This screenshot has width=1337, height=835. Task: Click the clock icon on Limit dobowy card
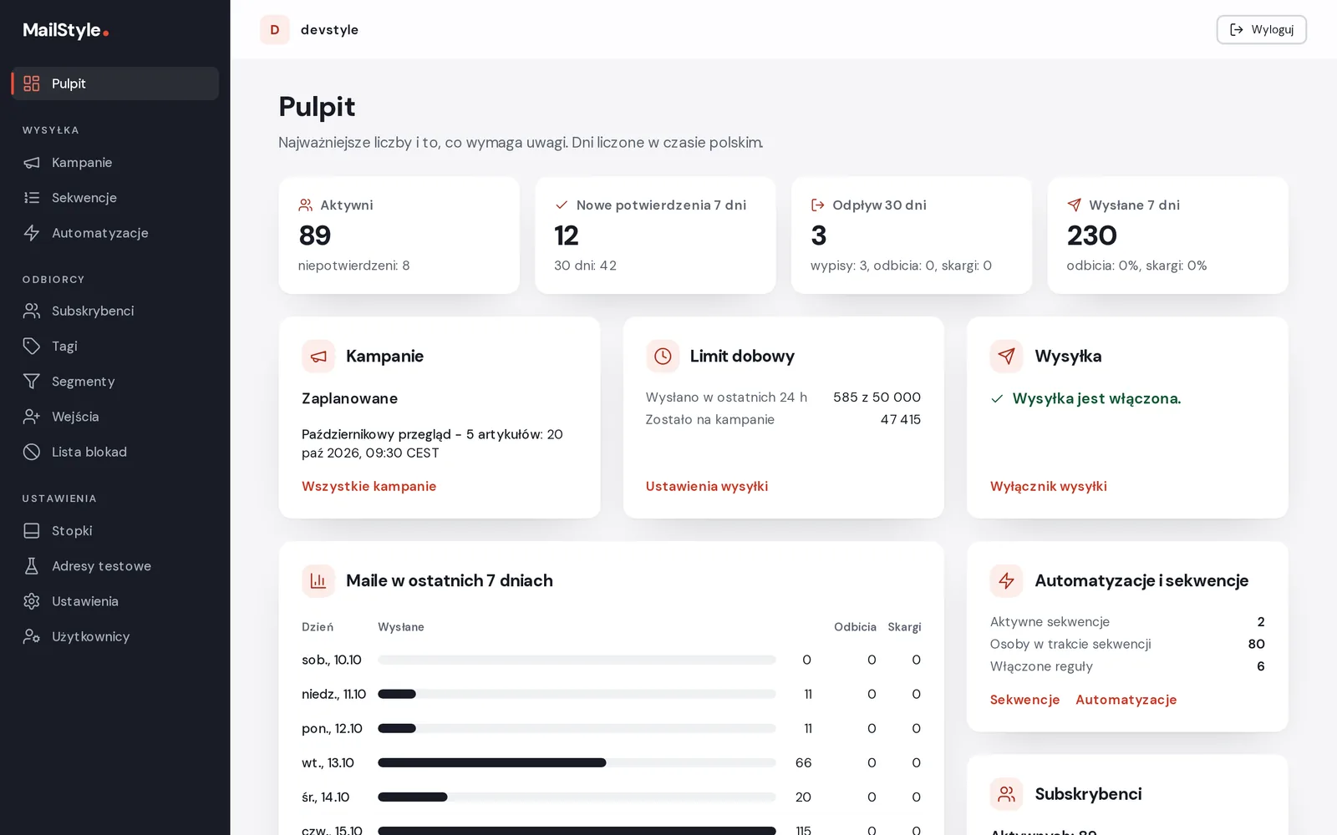(x=663, y=357)
